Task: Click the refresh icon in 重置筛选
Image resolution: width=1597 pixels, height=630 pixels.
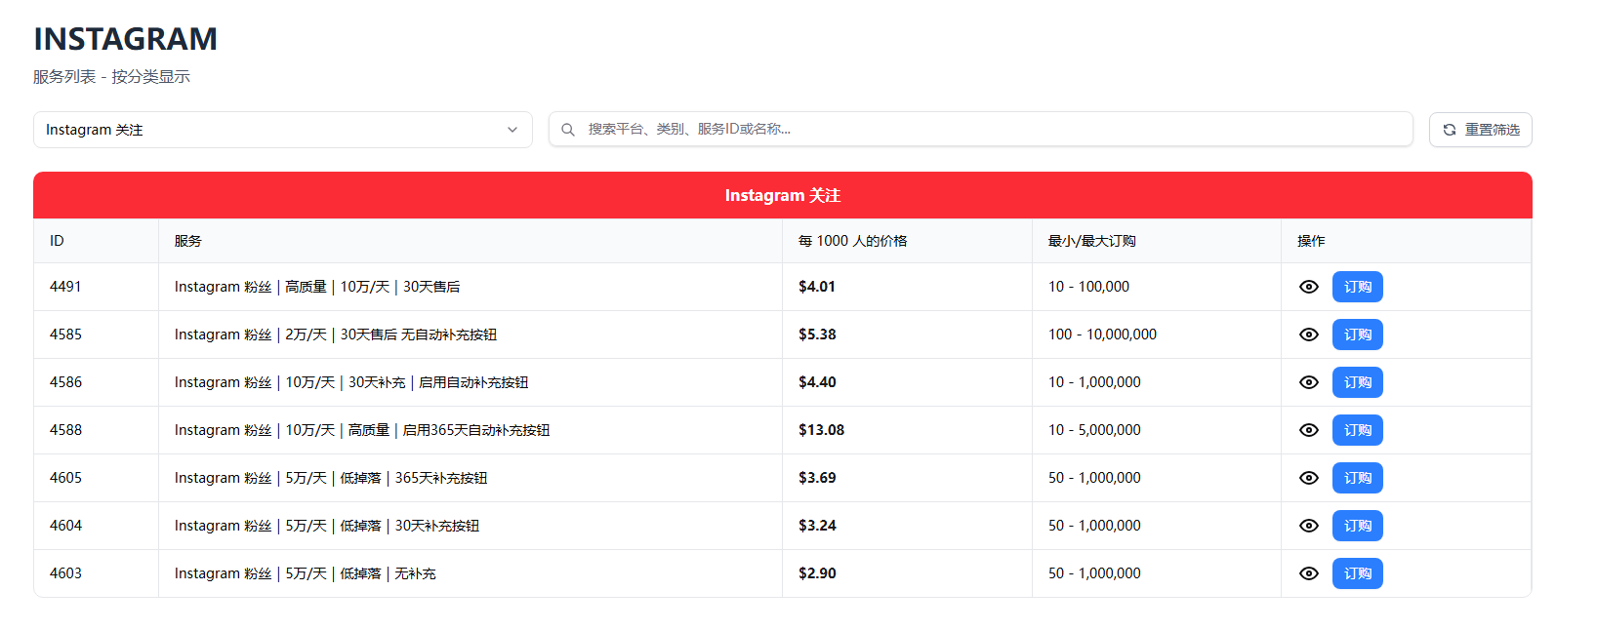Action: 1450,130
